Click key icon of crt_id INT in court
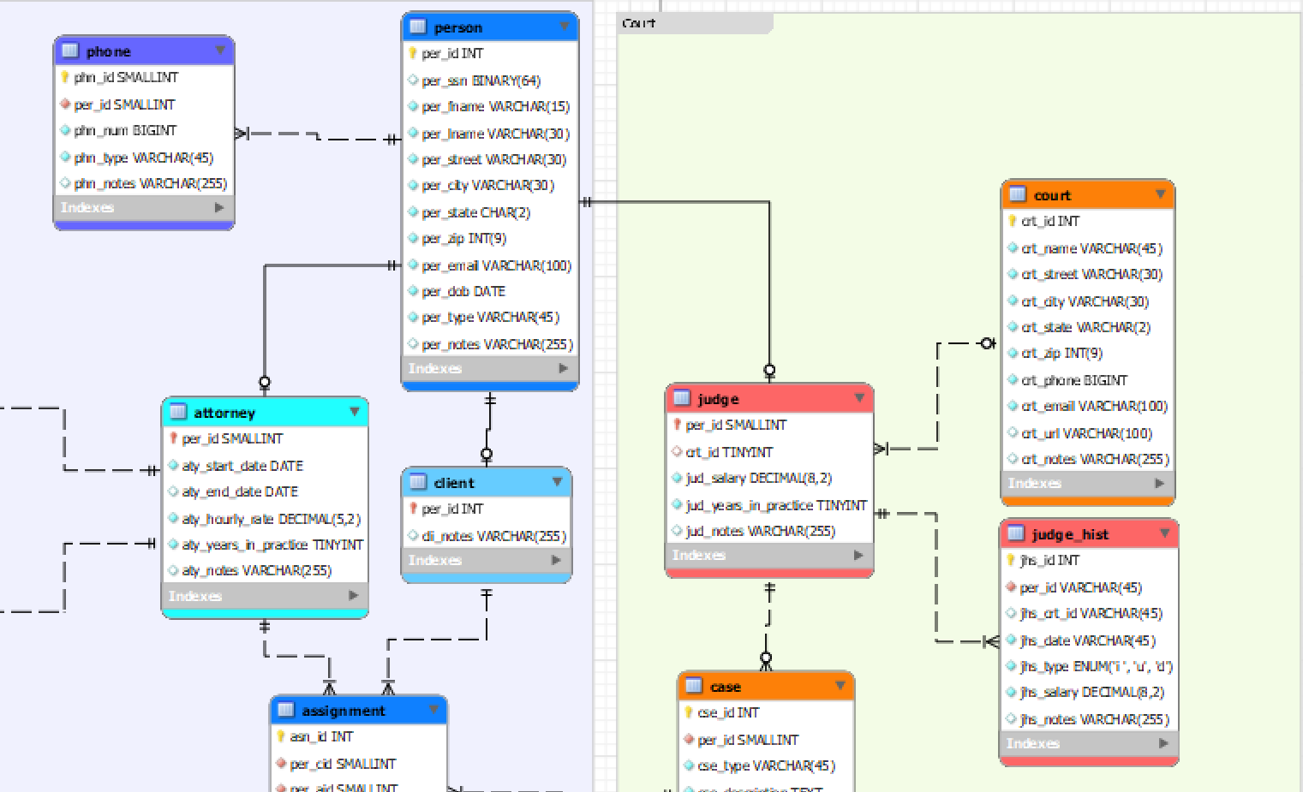The width and height of the screenshot is (1303, 792). (x=1013, y=221)
